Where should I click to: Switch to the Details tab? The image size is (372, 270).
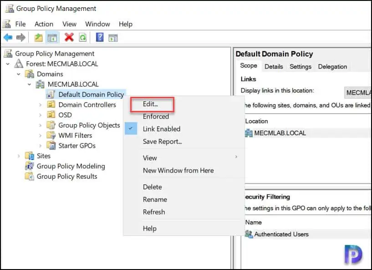coord(274,67)
